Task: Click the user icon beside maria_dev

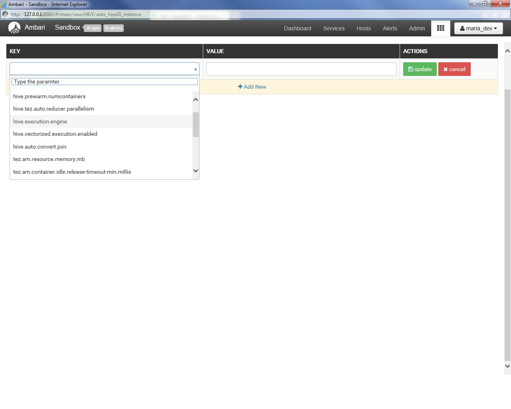Action: click(x=462, y=28)
